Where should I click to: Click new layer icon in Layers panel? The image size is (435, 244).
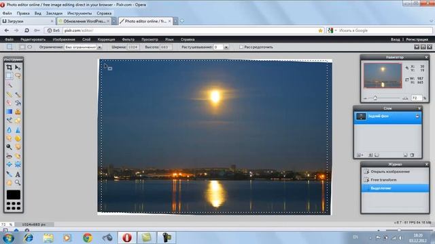point(405,155)
